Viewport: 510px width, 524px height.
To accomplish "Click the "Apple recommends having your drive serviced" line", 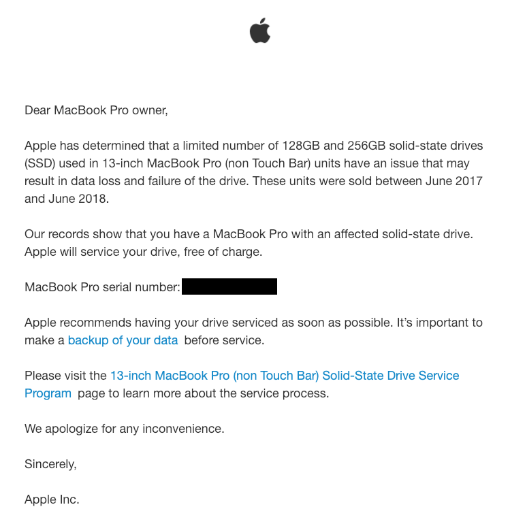I will pyautogui.click(x=253, y=323).
